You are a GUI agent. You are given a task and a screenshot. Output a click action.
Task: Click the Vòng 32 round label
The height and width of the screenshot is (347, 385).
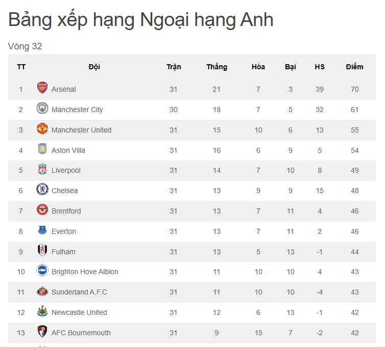[25, 46]
